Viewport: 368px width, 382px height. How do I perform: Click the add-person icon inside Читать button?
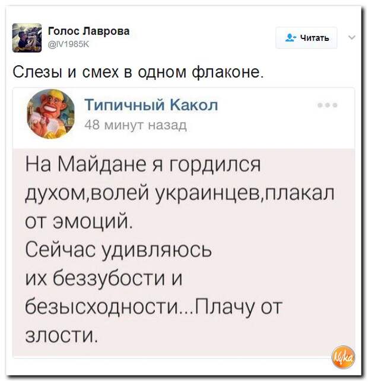coord(290,38)
